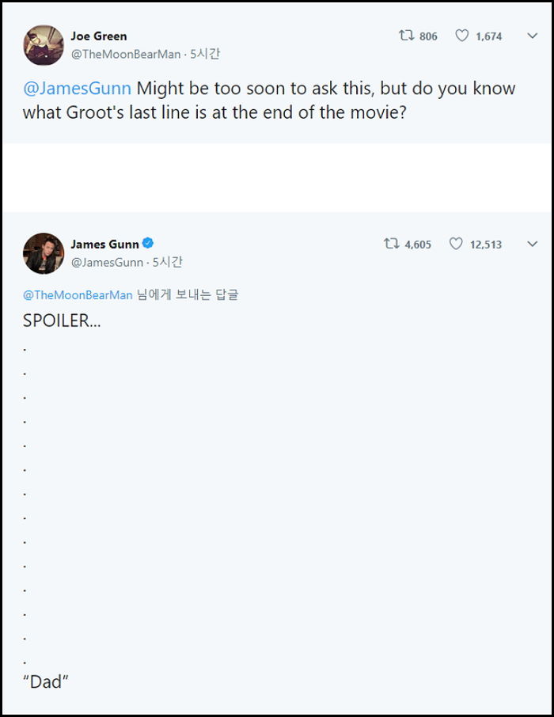
Task: Retweet James Gunn's spoiler reply
Action: click(391, 245)
